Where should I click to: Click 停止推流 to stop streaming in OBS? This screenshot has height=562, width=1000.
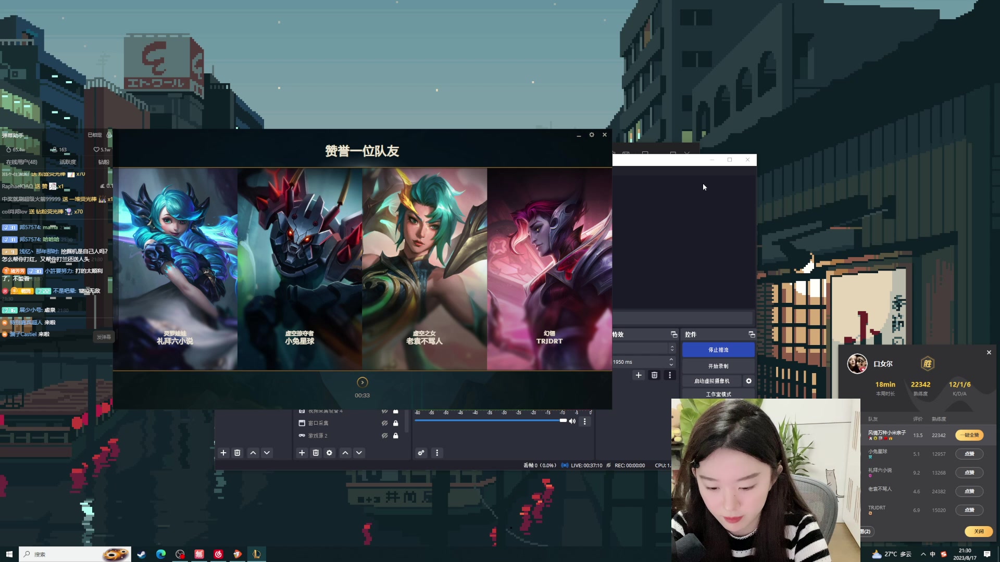point(718,350)
